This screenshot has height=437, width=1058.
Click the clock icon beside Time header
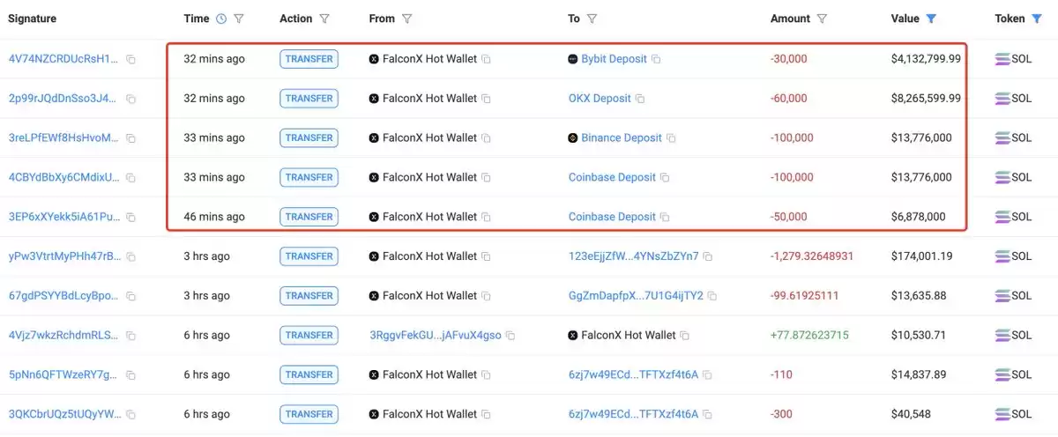pyautogui.click(x=220, y=19)
